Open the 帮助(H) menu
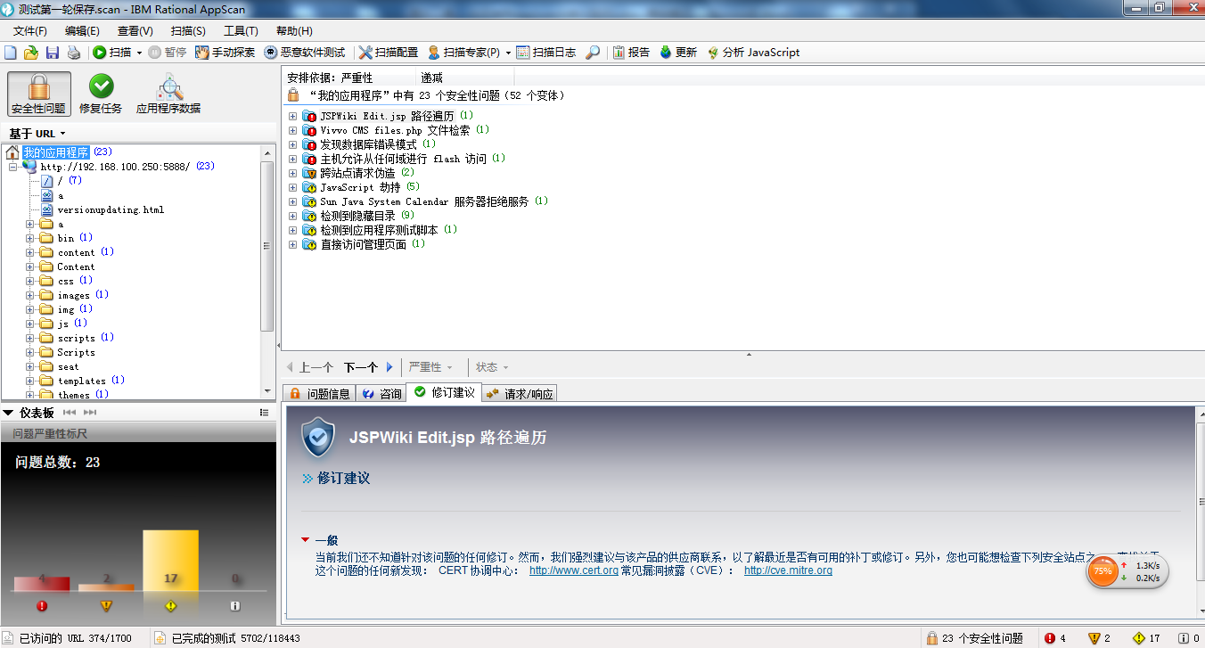The width and height of the screenshot is (1205, 648). click(294, 31)
